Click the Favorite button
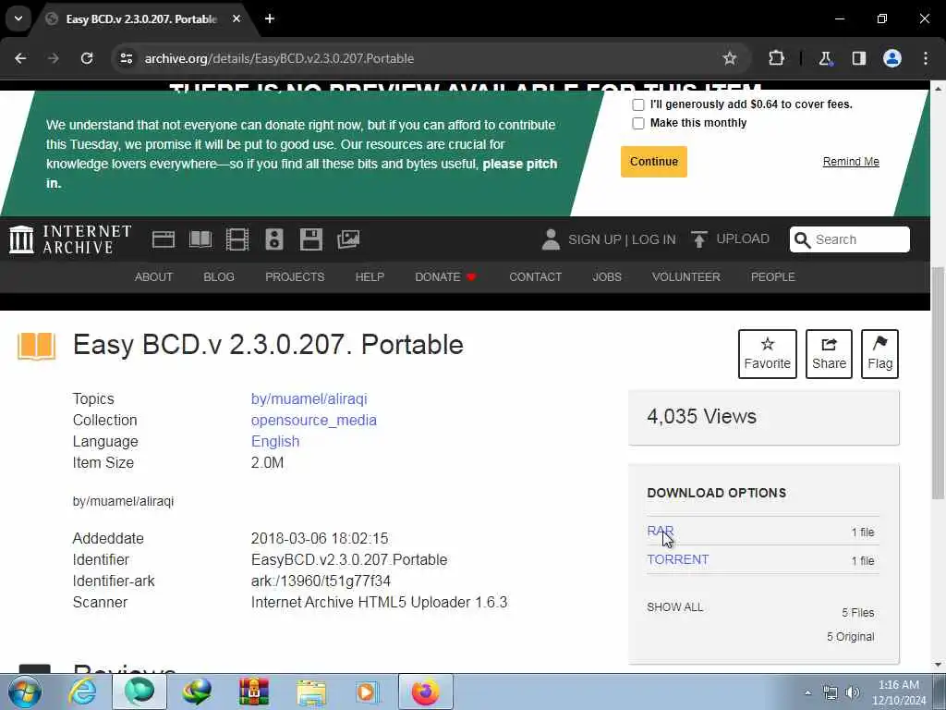The height and width of the screenshot is (710, 946). tap(768, 354)
